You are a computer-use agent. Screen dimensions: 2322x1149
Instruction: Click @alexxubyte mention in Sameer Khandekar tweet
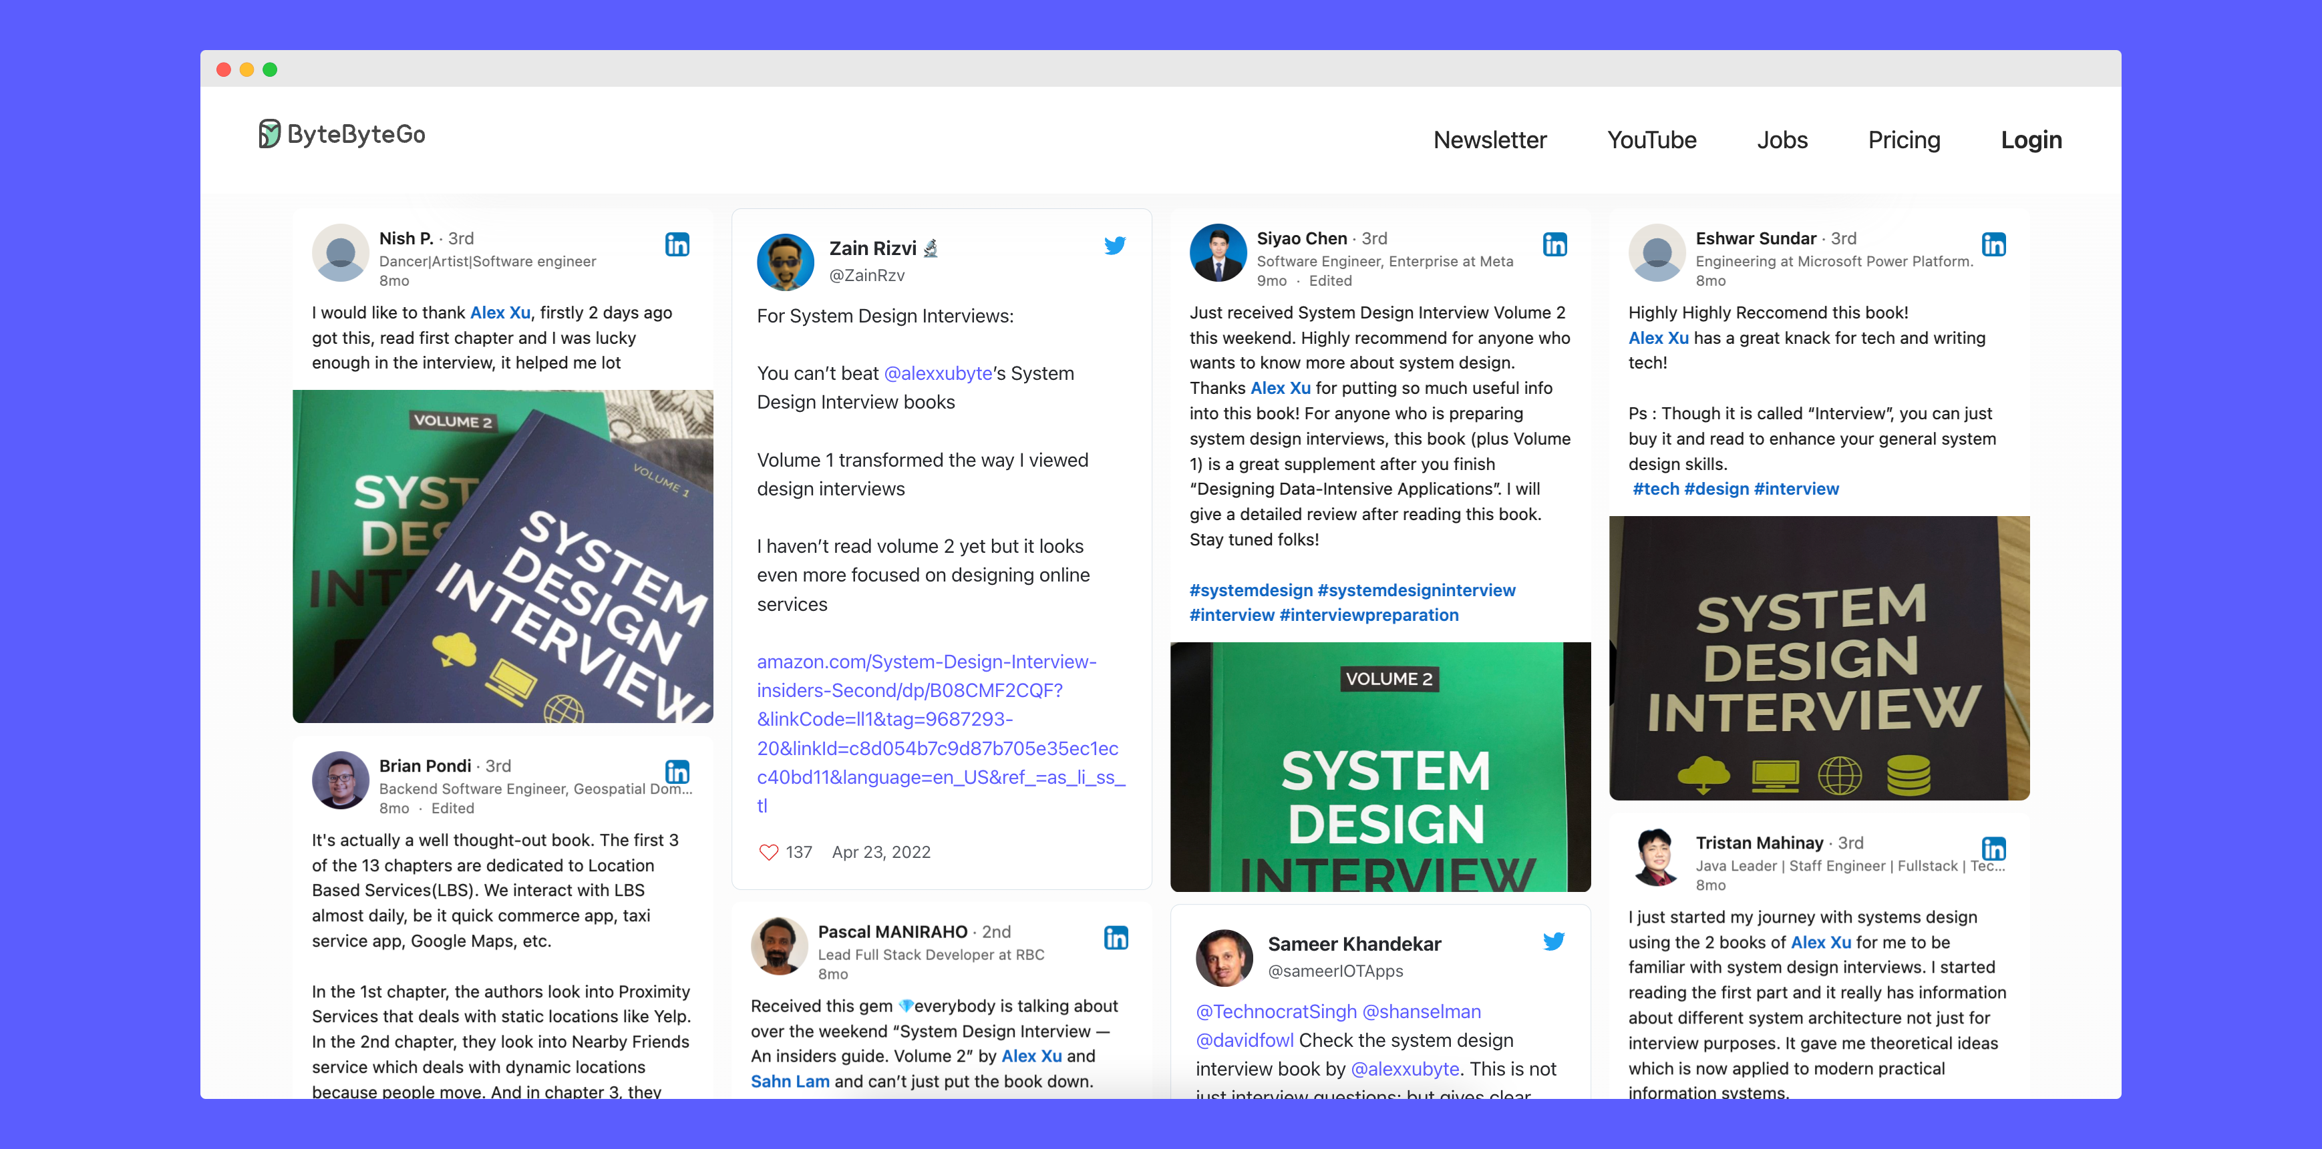1405,1070
